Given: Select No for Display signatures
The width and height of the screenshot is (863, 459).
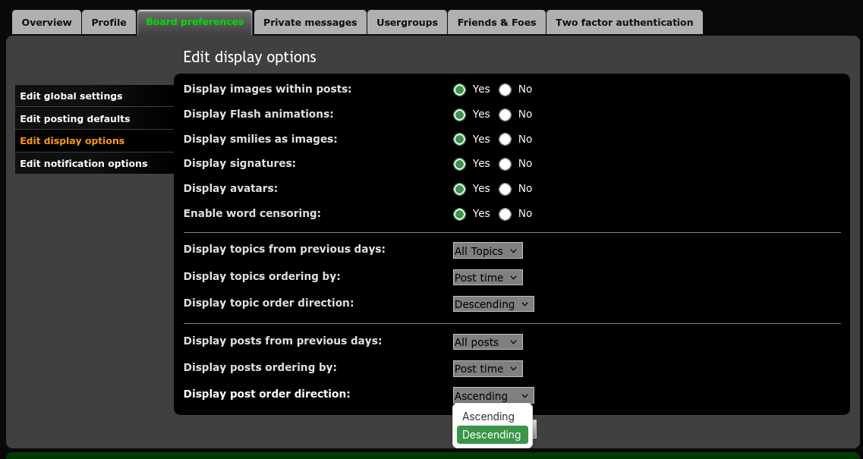Looking at the screenshot, I should click(506, 164).
